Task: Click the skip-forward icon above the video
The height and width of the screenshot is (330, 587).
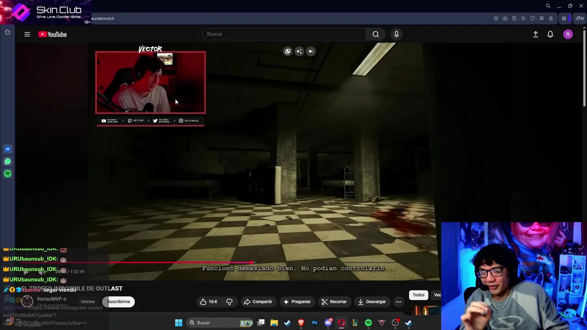Action: coord(310,51)
